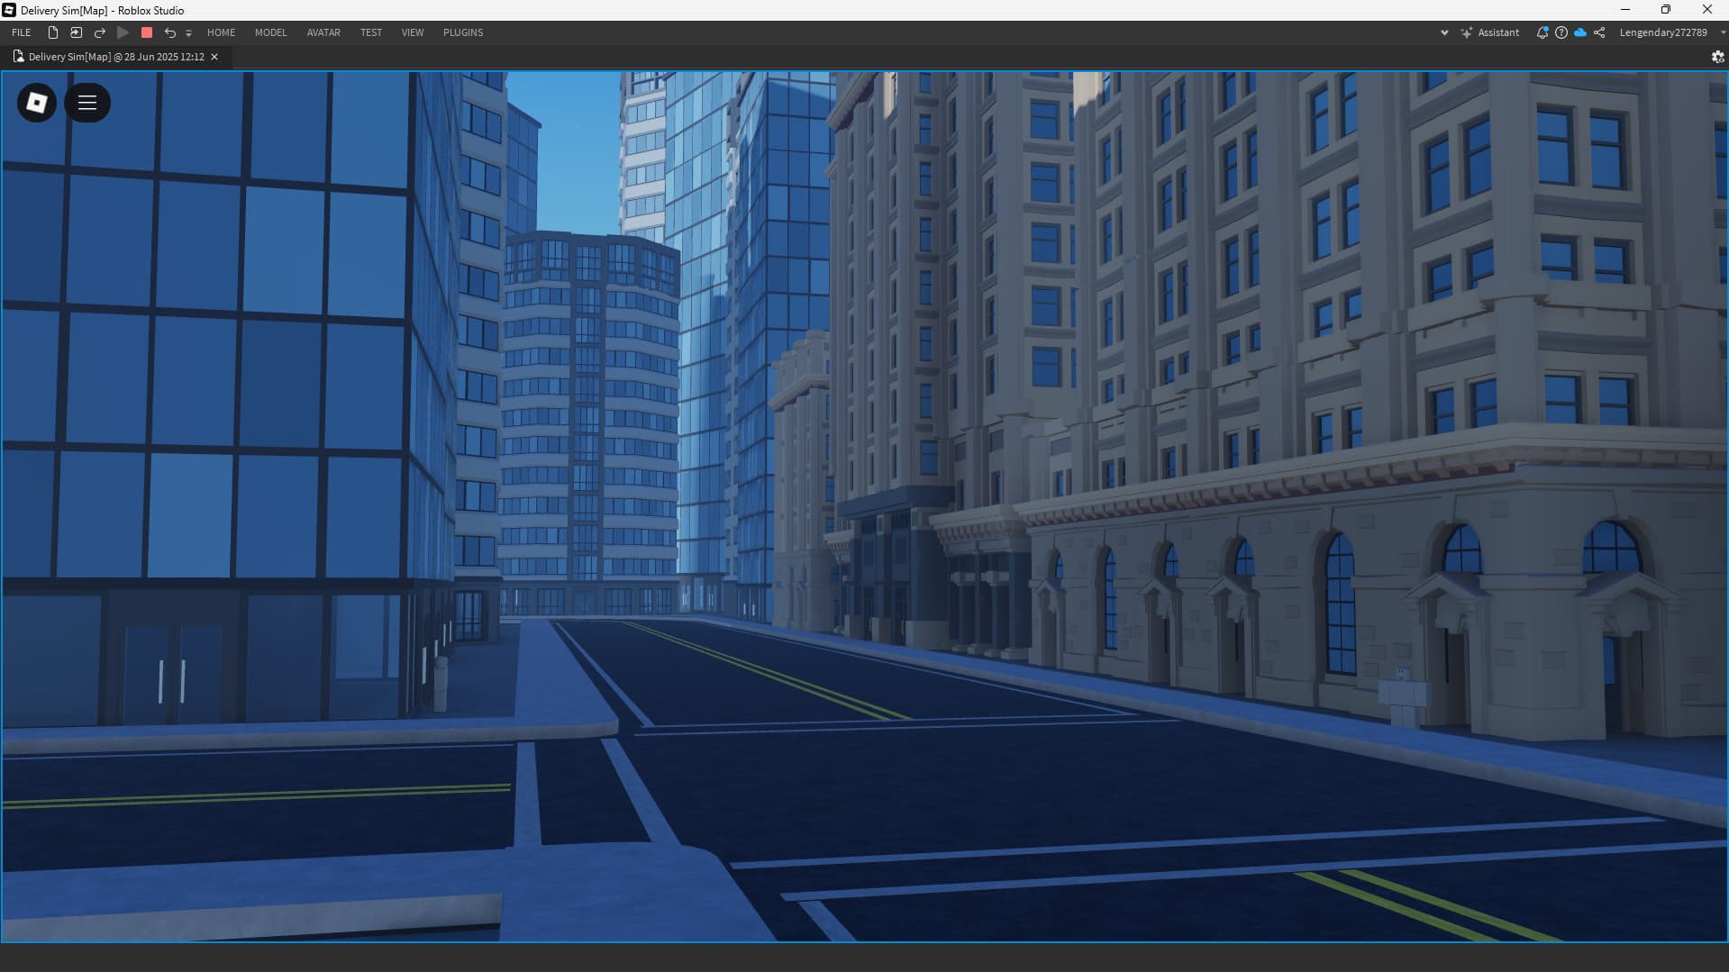The width and height of the screenshot is (1729, 972).
Task: Open the hamburger menu in the viewport
Action: point(87,103)
